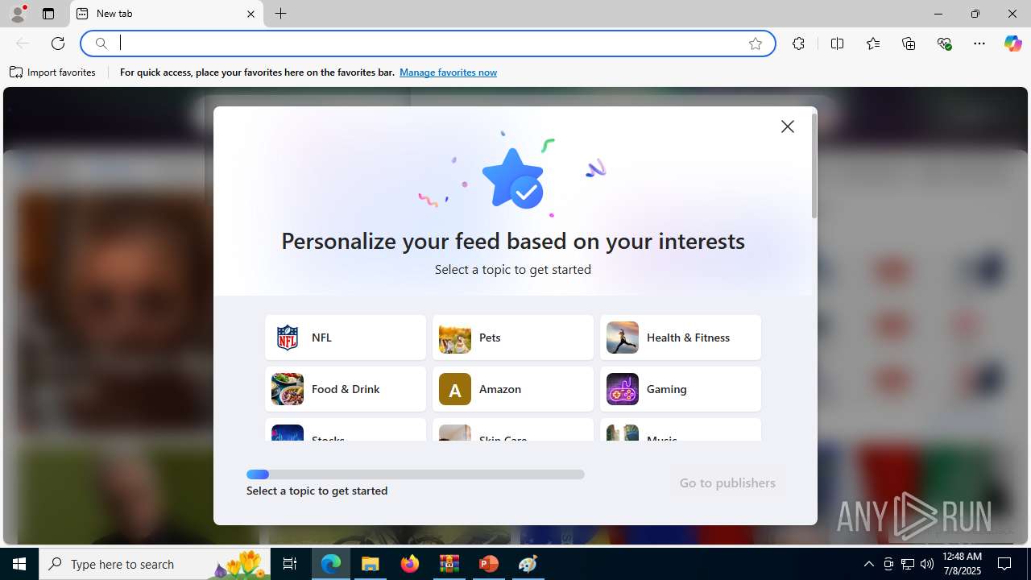This screenshot has height=580, width=1031.
Task: Click the dialog vertical scrollbar
Action: coord(814,166)
